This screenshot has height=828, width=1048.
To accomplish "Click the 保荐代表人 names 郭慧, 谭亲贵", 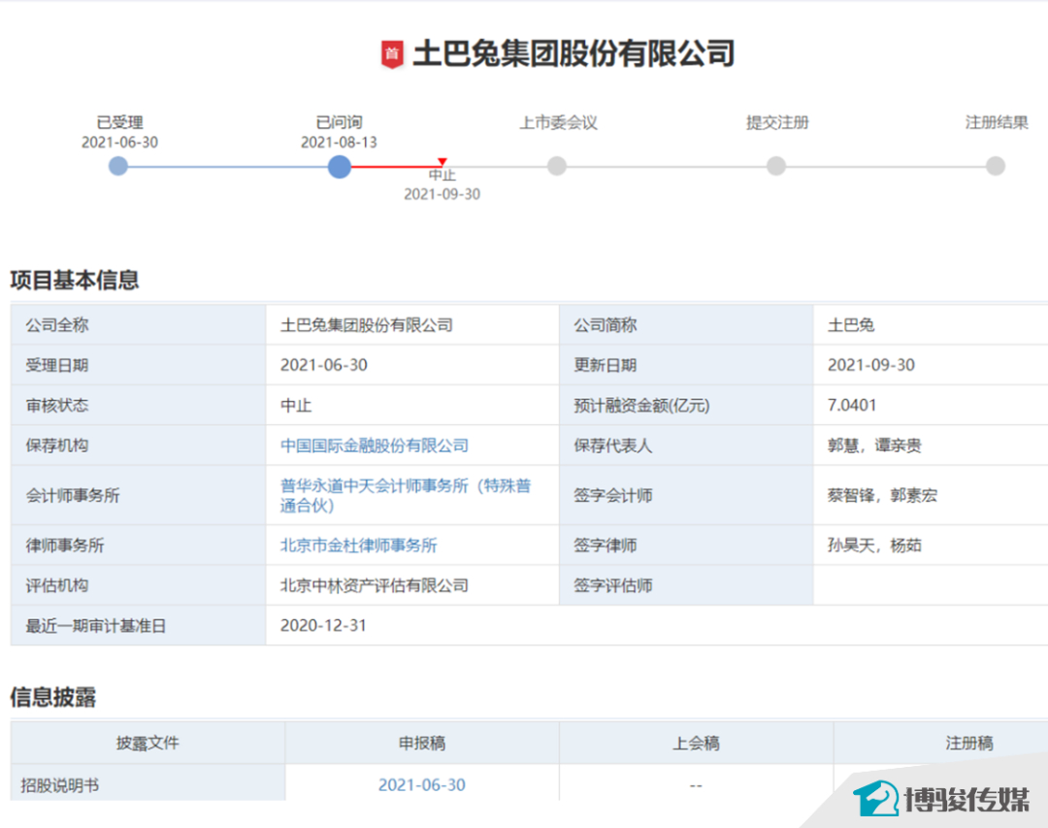I will (874, 446).
